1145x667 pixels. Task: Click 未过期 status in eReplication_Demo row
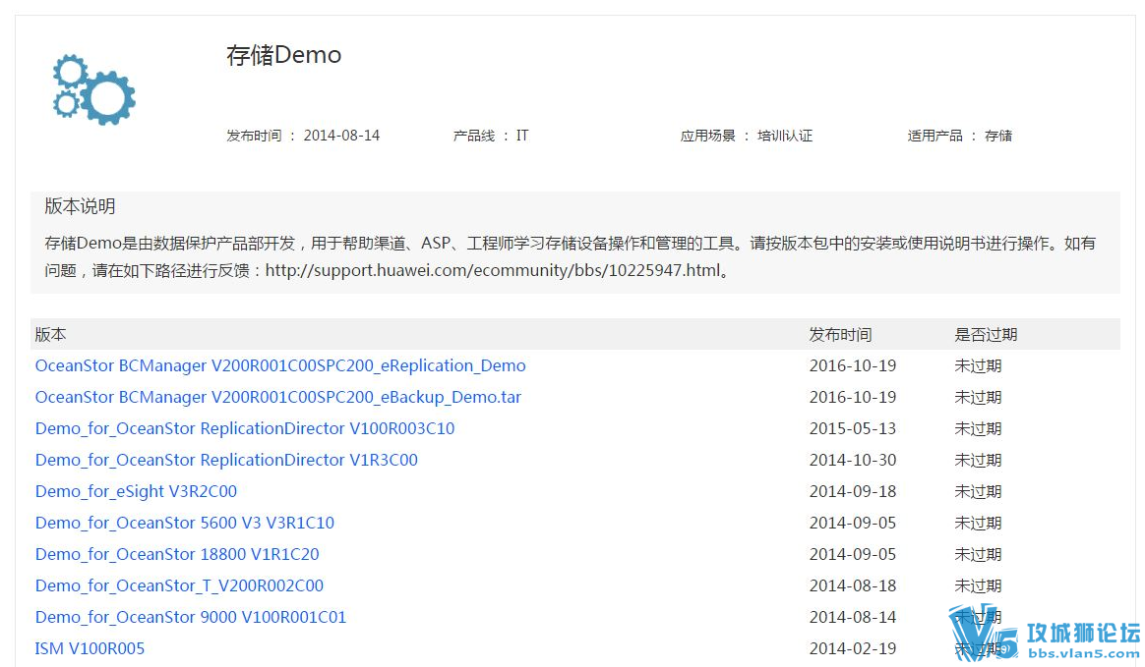(978, 366)
